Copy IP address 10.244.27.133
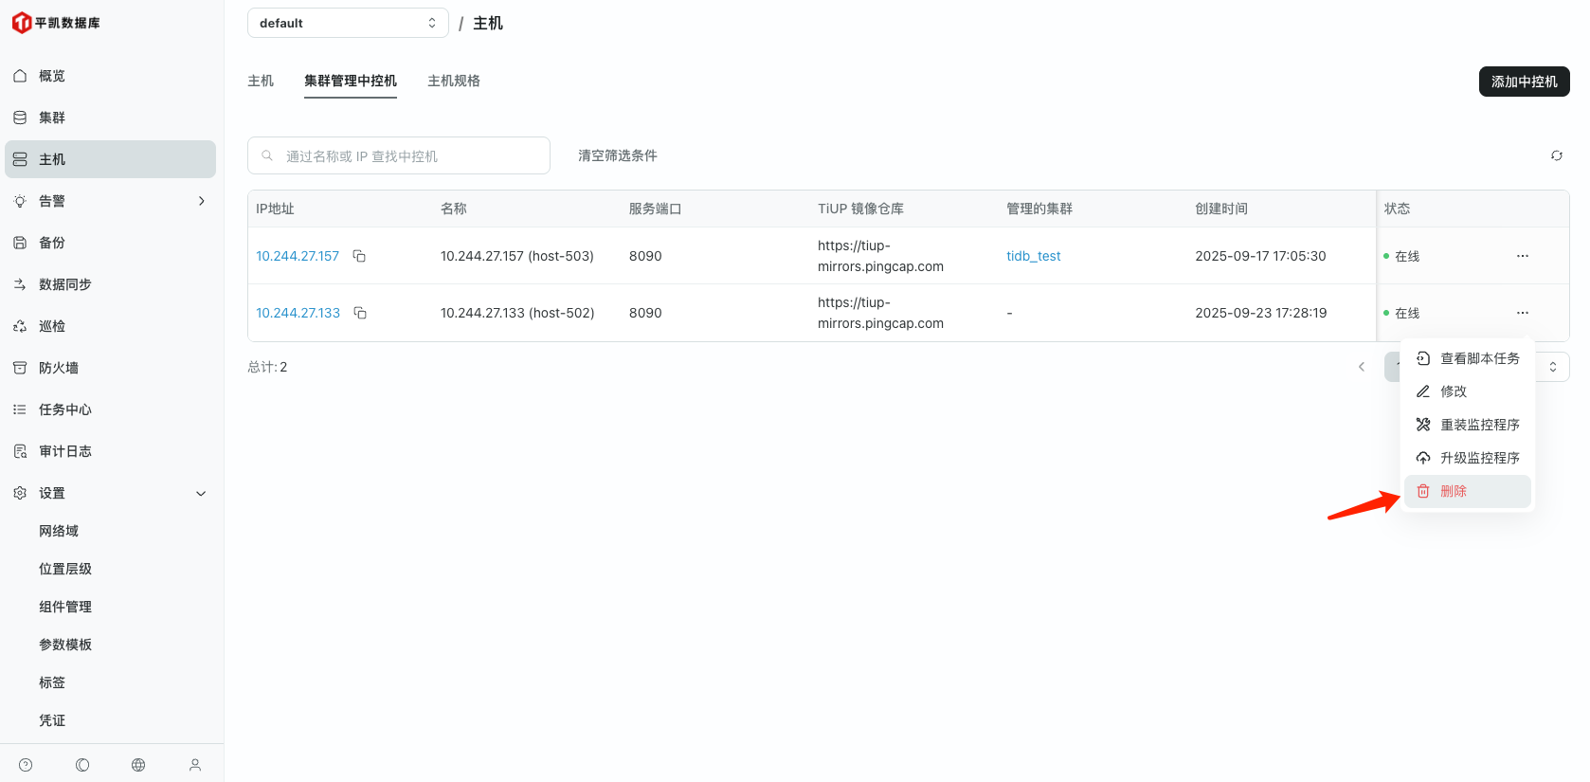 [x=360, y=313]
